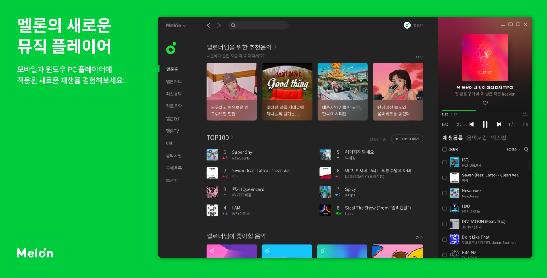
Task: Toggle select-all checkbox beside 365곡
Action: [x=445, y=150]
